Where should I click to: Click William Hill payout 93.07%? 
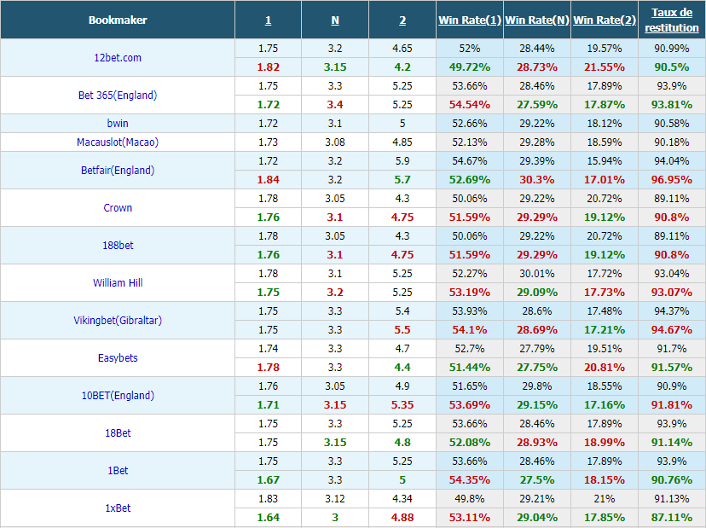pyautogui.click(x=672, y=293)
